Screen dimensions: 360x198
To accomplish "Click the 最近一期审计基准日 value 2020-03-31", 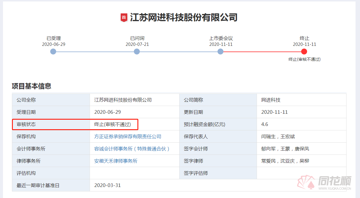I will (x=107, y=185).
